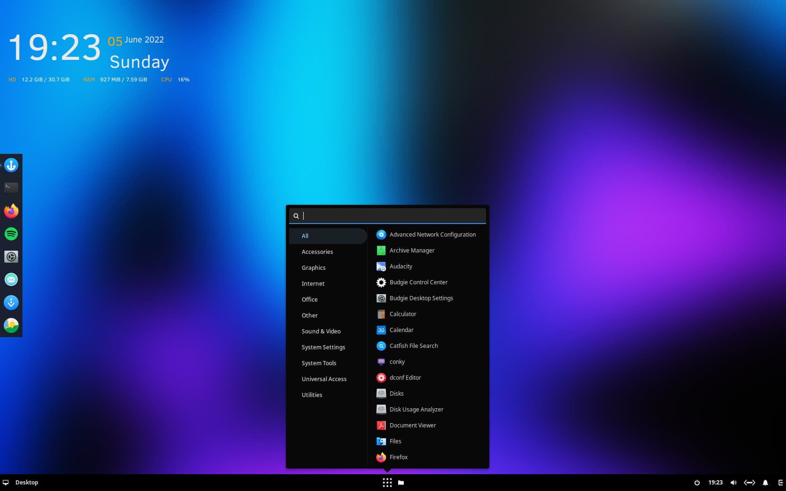Open Advanced Network Configuration label
The height and width of the screenshot is (491, 786).
tap(433, 235)
